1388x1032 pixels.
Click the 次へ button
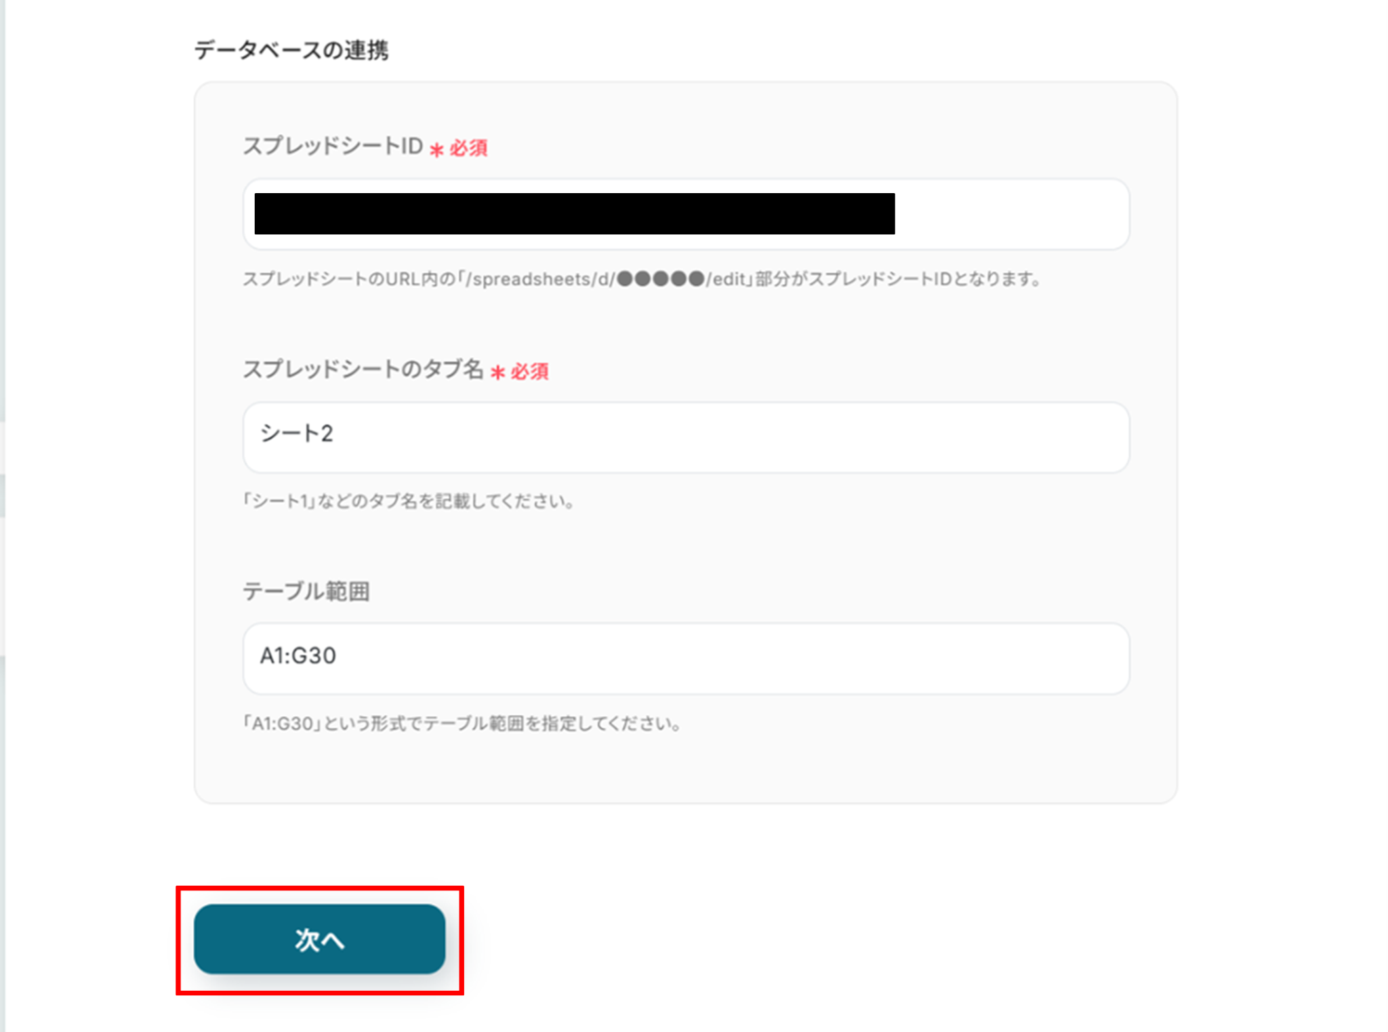(319, 939)
